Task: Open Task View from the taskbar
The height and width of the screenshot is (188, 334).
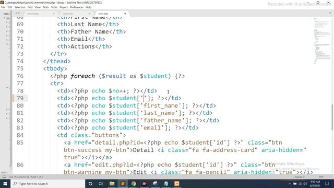Action: pos(101,183)
